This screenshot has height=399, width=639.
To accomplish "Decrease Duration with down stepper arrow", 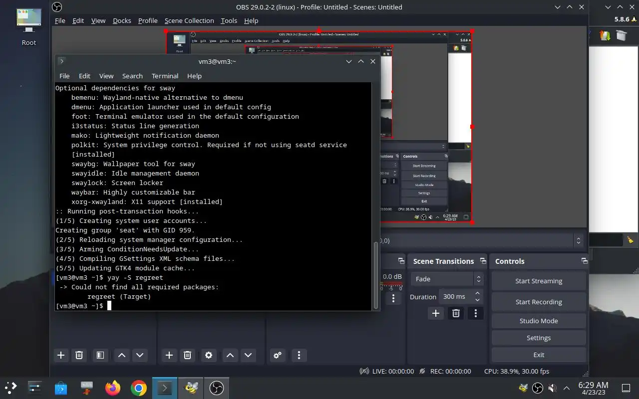I will [478, 300].
